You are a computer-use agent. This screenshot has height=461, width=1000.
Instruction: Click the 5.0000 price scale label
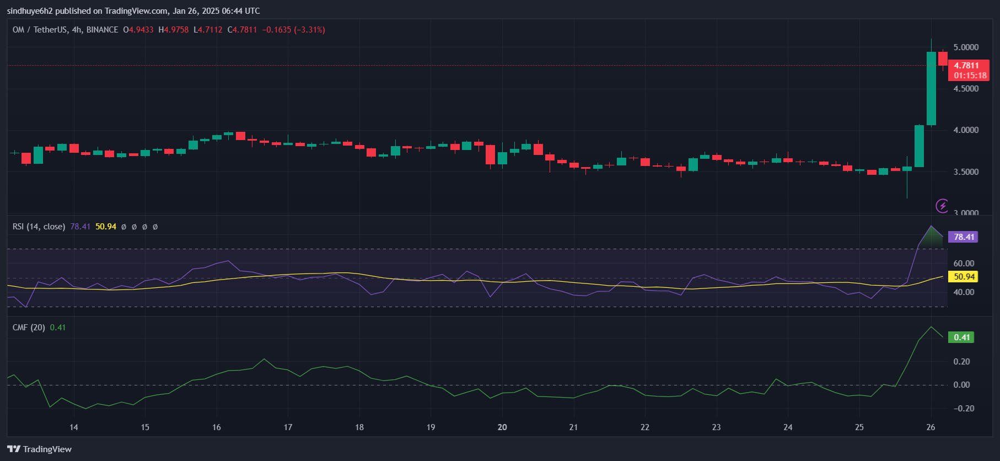[x=966, y=47]
